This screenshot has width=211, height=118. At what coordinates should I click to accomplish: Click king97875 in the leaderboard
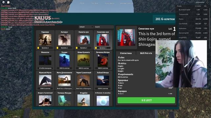[x=183, y=38]
